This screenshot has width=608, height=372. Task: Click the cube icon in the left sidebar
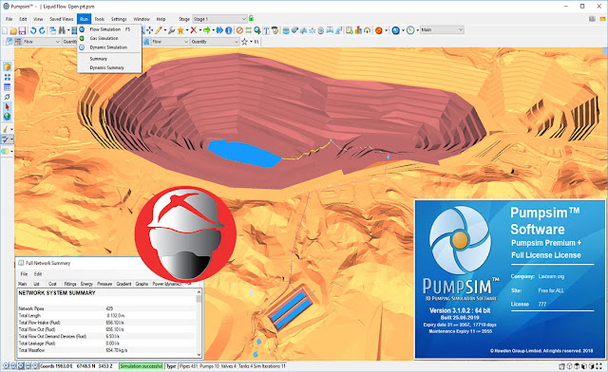pyautogui.click(x=7, y=67)
